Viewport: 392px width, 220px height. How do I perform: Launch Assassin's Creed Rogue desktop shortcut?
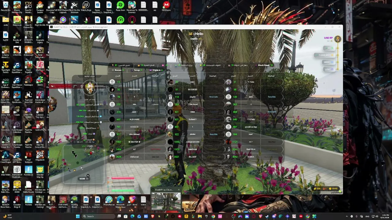(x=6, y=157)
